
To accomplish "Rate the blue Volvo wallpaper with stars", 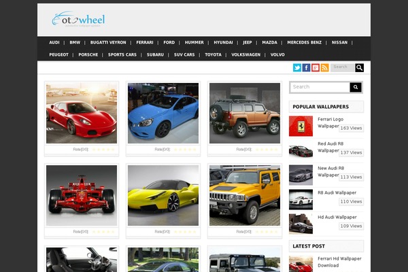I will (185, 150).
